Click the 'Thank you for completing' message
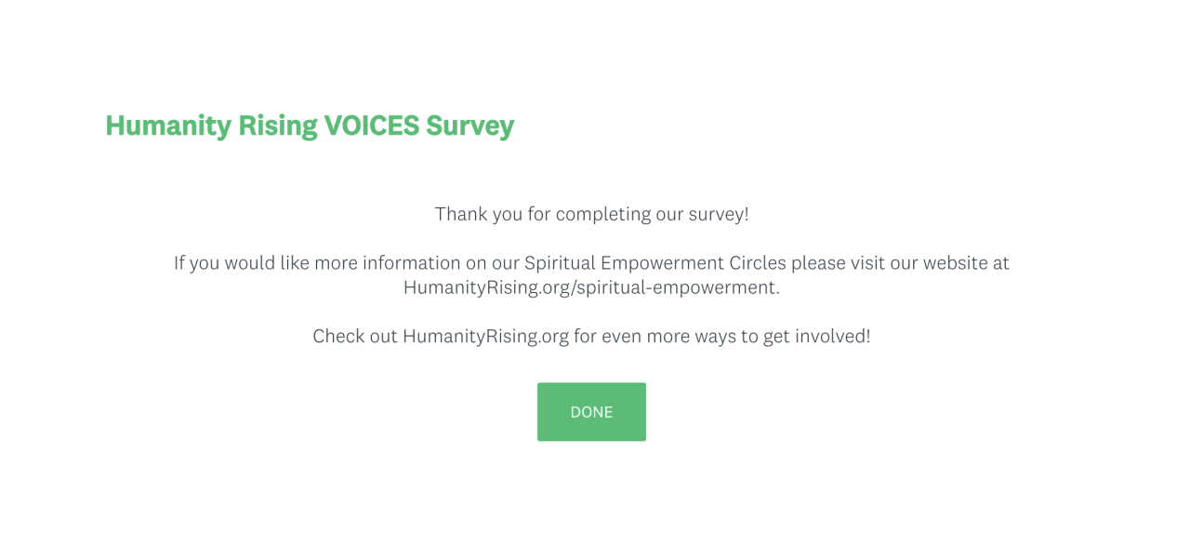This screenshot has height=546, width=1190. pos(591,214)
